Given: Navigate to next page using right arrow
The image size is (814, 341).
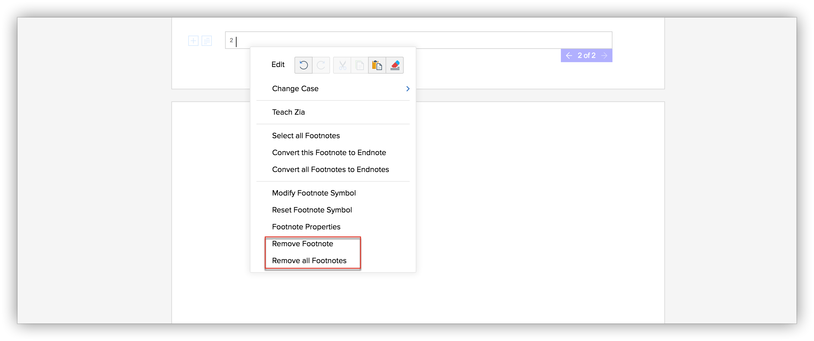Looking at the screenshot, I should (x=605, y=56).
